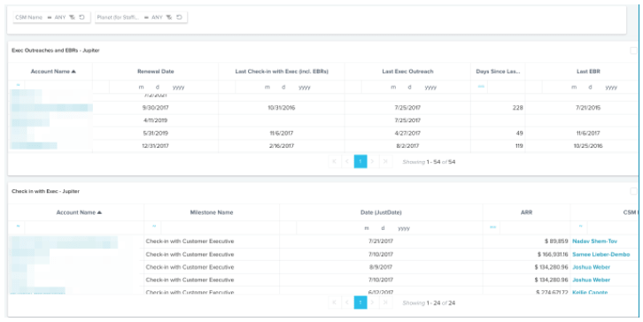
Task: Select renewal date cell 4/11/2019
Action: click(x=155, y=120)
